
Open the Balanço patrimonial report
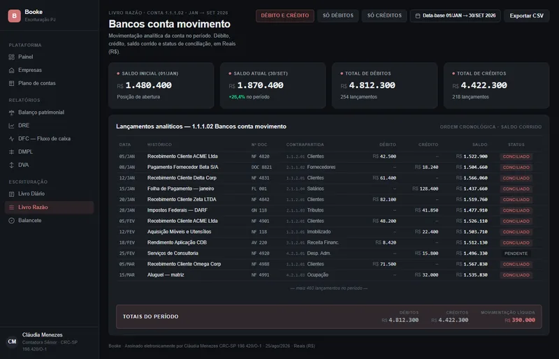(49, 112)
